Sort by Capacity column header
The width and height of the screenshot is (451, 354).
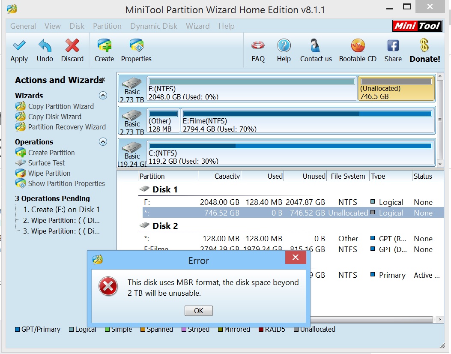pyautogui.click(x=219, y=176)
